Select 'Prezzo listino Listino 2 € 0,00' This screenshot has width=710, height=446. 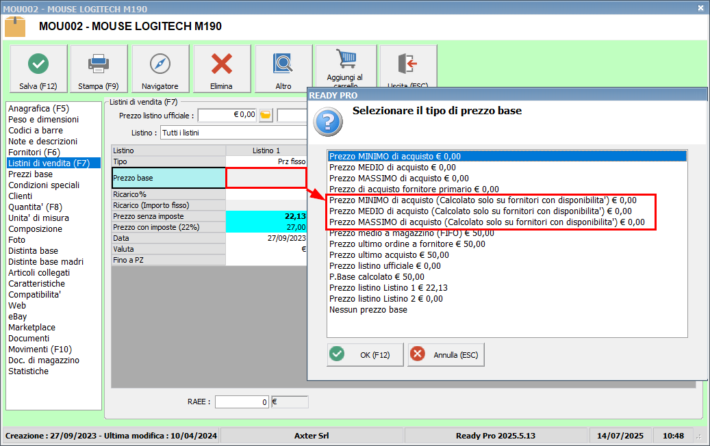[507, 298]
